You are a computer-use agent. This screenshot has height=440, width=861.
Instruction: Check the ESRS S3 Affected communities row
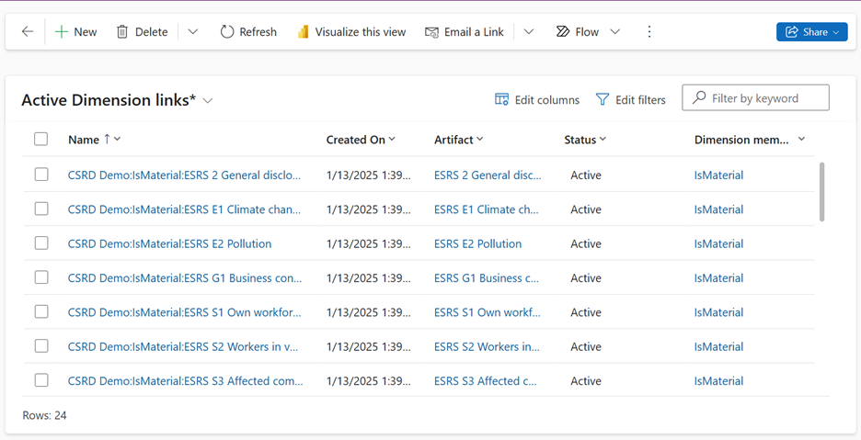tap(41, 380)
